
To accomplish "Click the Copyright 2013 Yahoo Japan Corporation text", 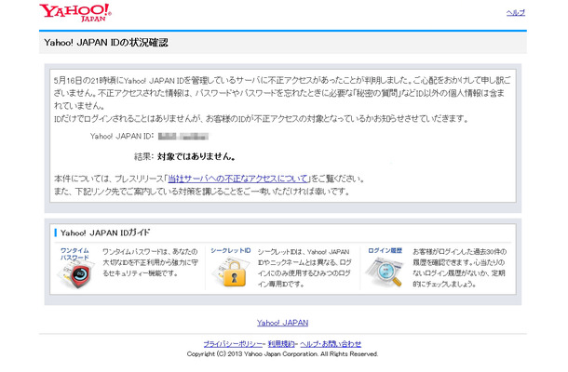I will [x=282, y=354].
